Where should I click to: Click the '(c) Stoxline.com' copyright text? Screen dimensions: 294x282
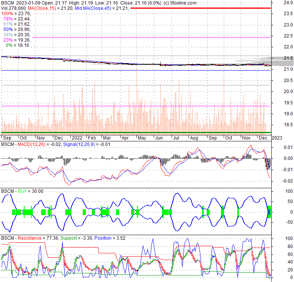(180, 3)
